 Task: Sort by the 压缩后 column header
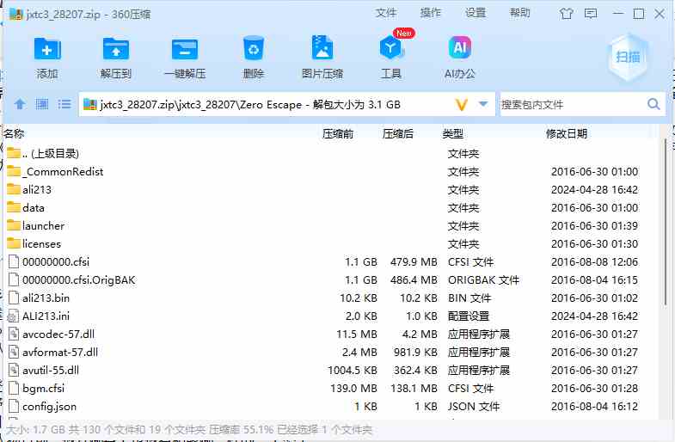(x=398, y=134)
